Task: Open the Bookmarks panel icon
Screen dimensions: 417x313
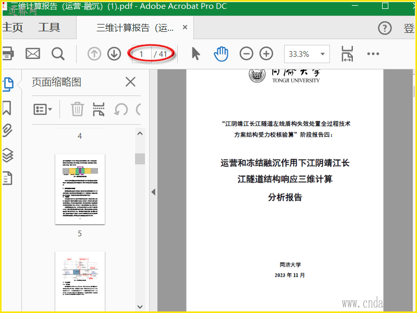Action: (7, 108)
